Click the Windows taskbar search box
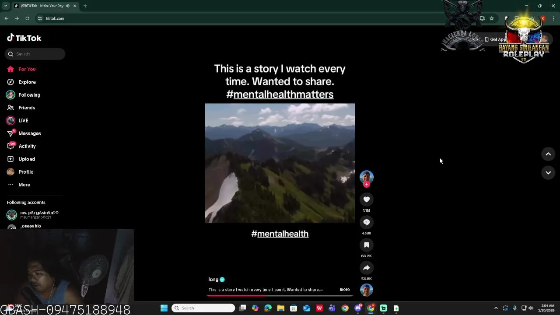 coord(203,308)
